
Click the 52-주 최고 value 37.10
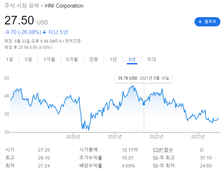(x=206, y=158)
